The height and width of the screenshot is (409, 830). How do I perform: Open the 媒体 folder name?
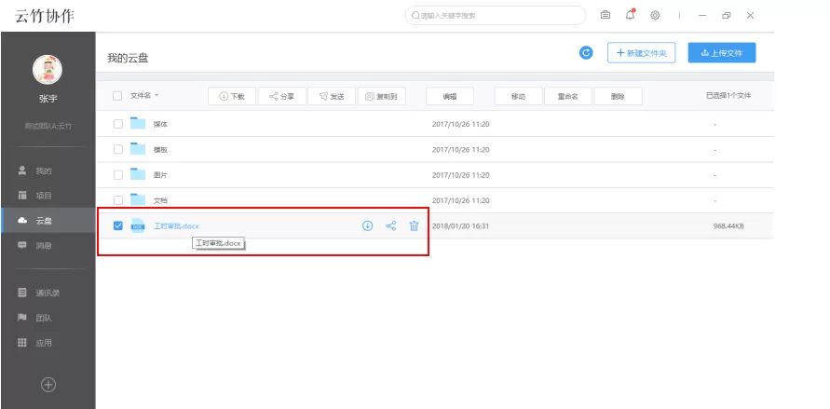[160, 124]
